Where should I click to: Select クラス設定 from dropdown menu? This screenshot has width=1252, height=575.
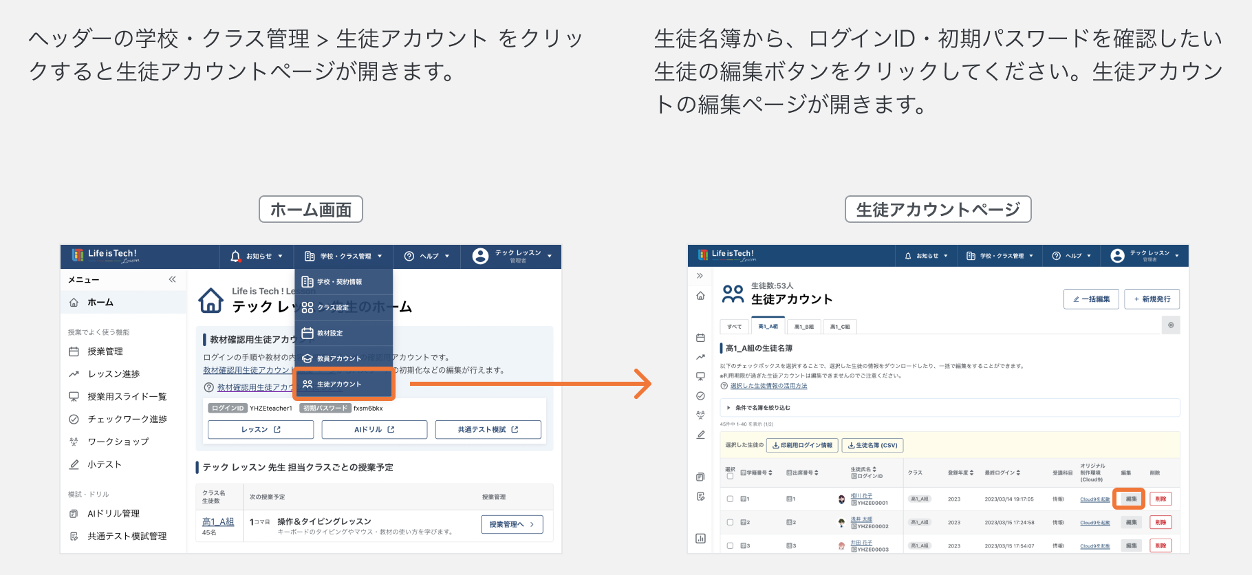(x=343, y=307)
